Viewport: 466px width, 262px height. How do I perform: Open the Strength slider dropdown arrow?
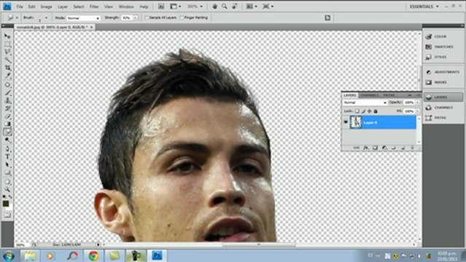click(136, 17)
